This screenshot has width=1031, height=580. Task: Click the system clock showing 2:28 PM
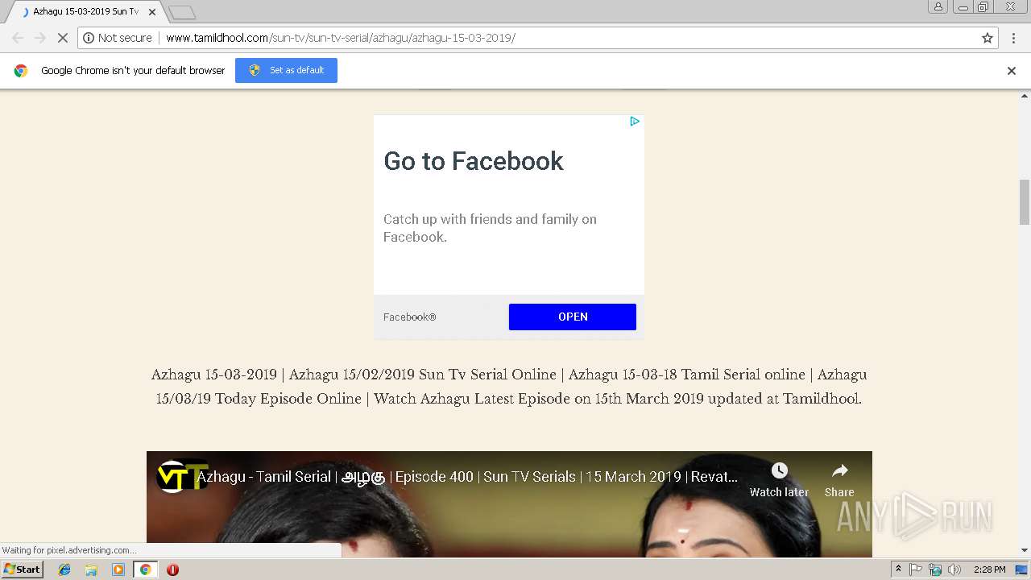989,570
